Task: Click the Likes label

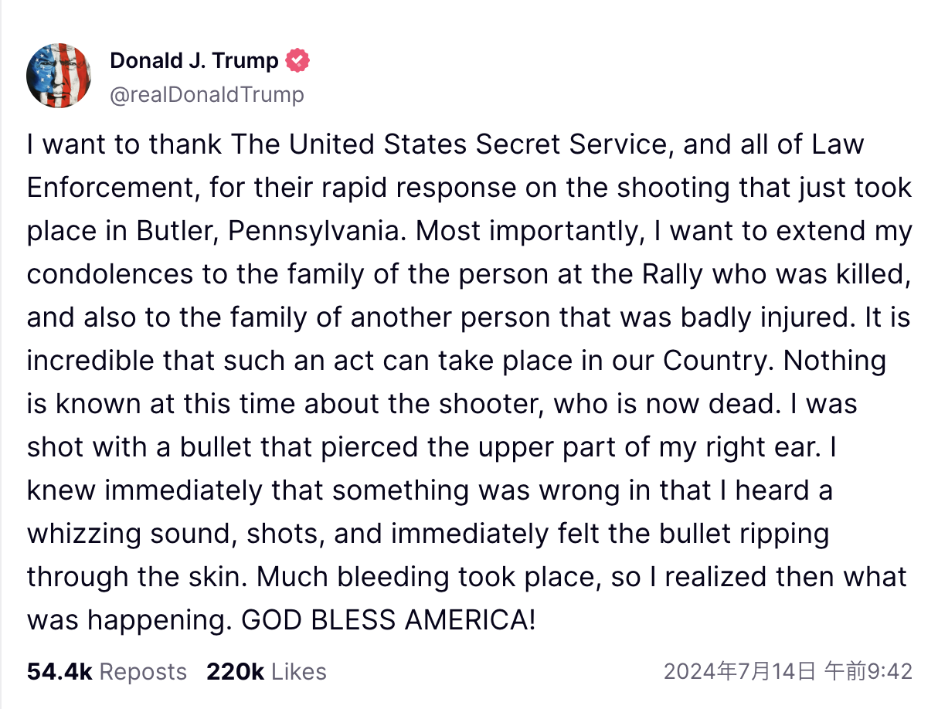Action: tap(298, 672)
